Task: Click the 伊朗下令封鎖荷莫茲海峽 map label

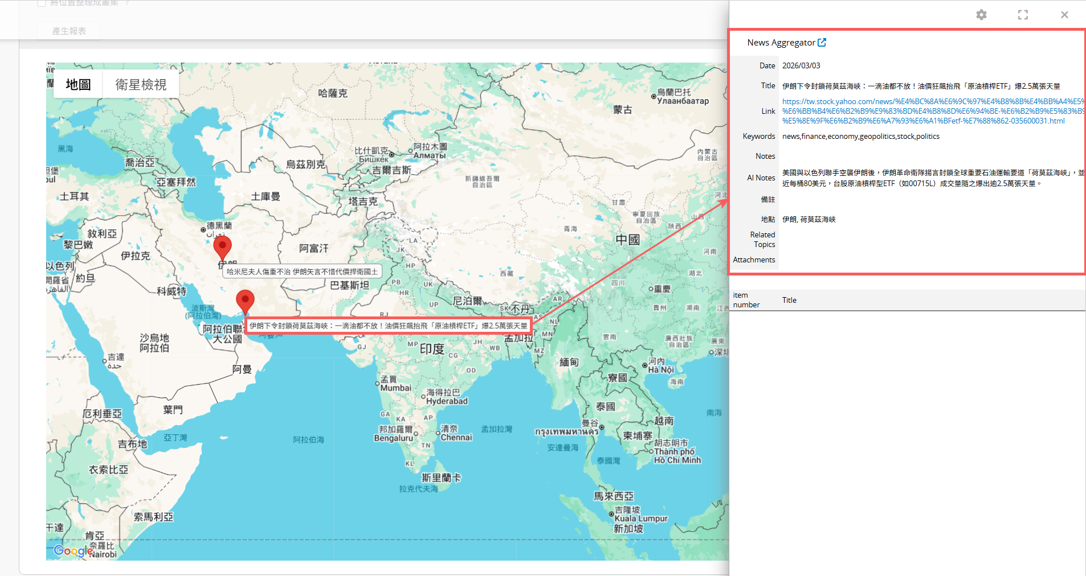Action: click(388, 326)
